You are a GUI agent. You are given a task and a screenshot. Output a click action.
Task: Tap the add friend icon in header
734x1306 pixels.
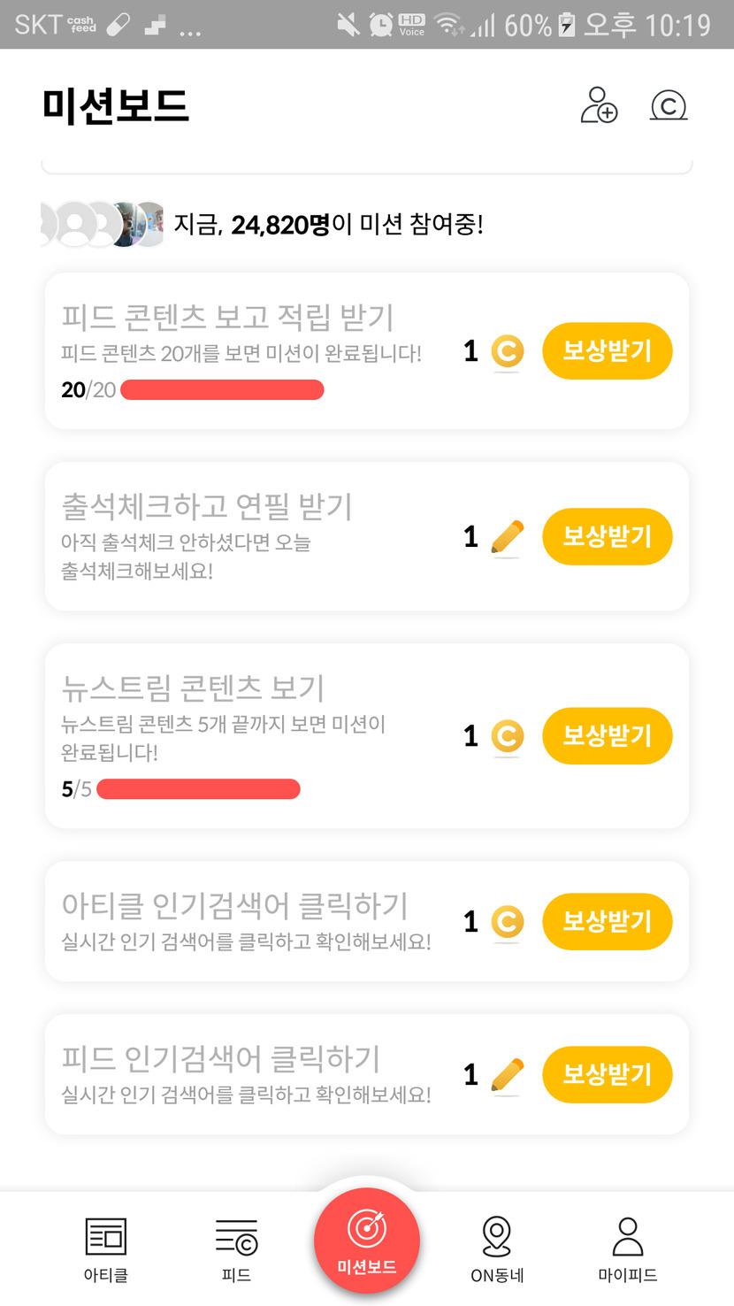click(599, 105)
